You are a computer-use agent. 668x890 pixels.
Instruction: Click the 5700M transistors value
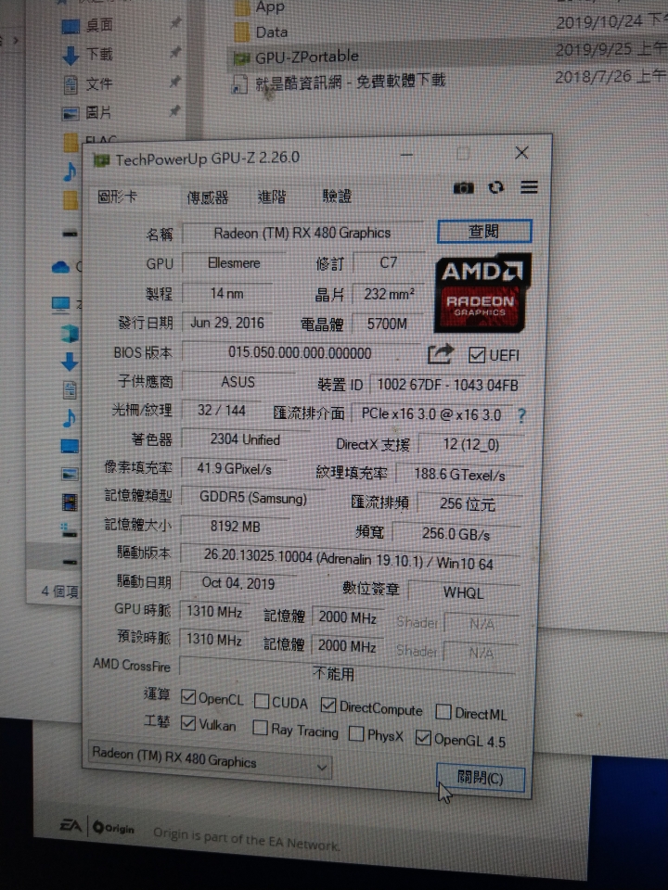pos(388,324)
